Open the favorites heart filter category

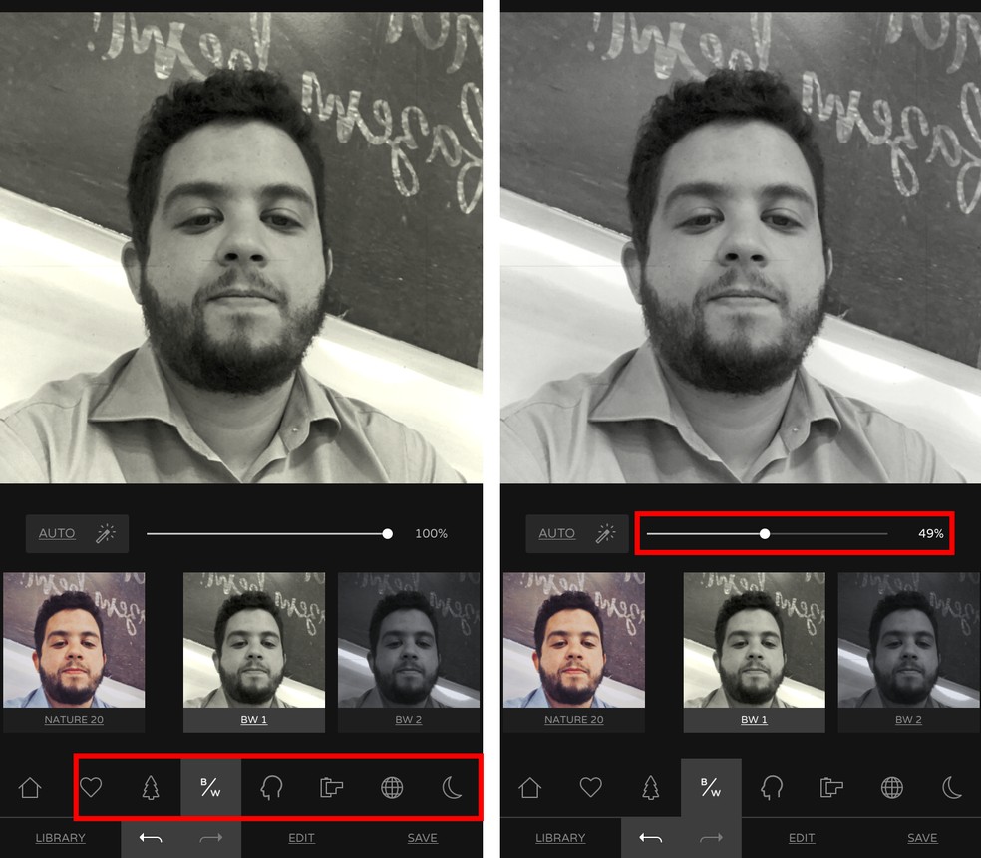point(92,787)
